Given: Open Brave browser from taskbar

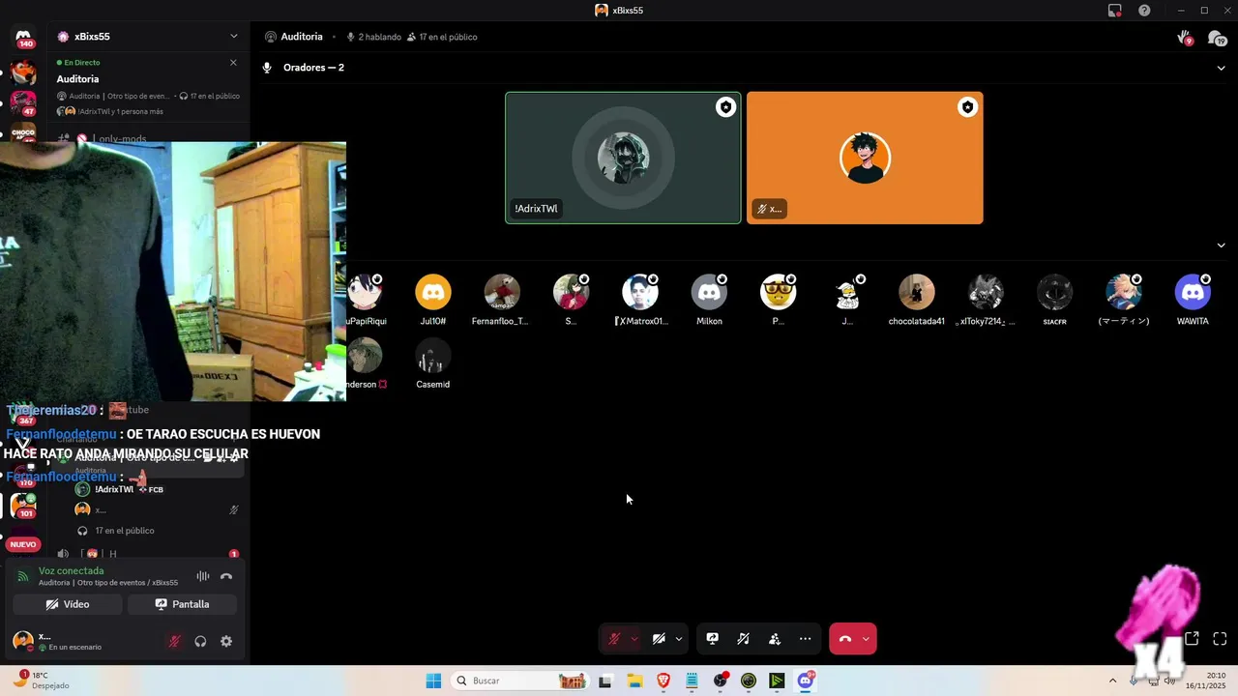Looking at the screenshot, I should 663,681.
